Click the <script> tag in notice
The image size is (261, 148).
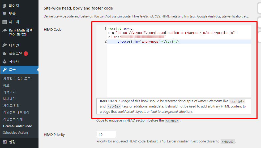coord(237,101)
